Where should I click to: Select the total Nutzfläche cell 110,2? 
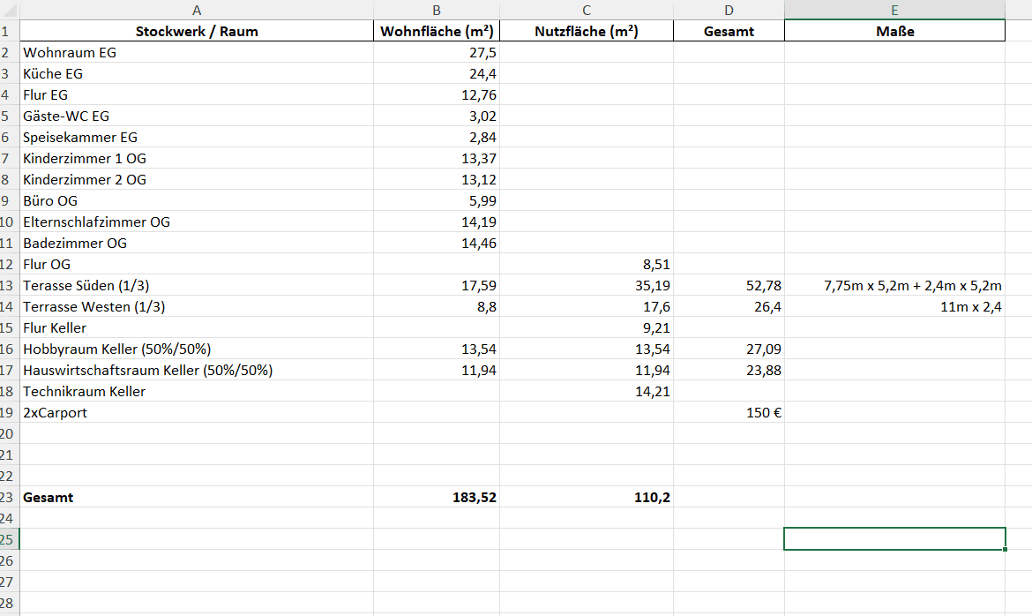pos(587,497)
